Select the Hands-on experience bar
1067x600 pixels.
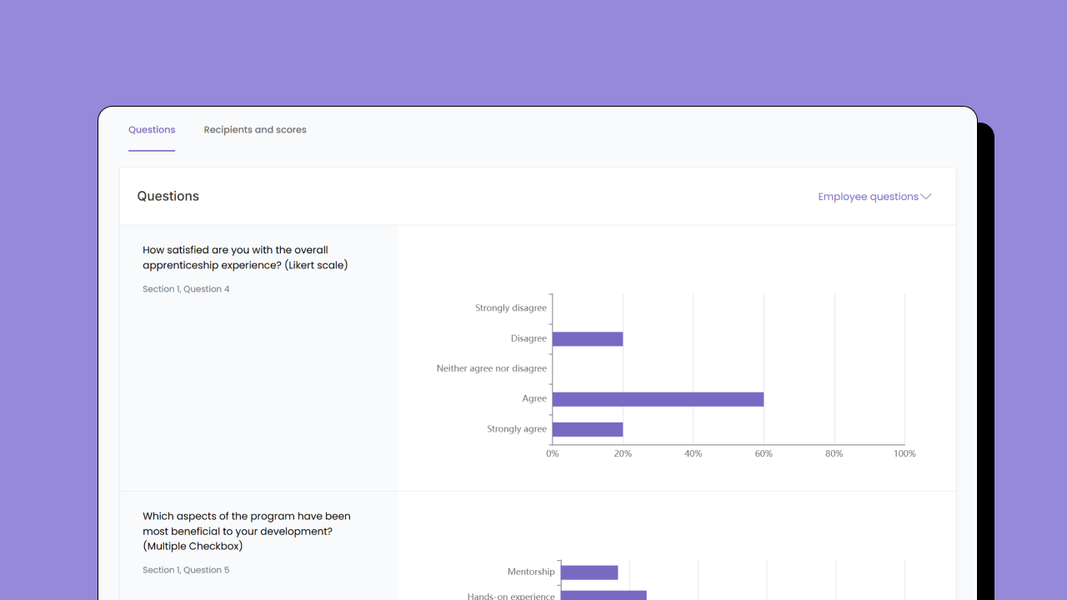click(x=604, y=595)
